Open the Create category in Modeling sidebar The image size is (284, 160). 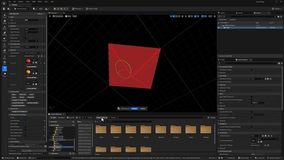(4, 22)
